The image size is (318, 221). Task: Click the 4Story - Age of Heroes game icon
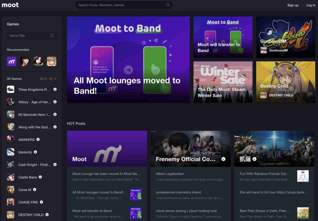click(11, 102)
